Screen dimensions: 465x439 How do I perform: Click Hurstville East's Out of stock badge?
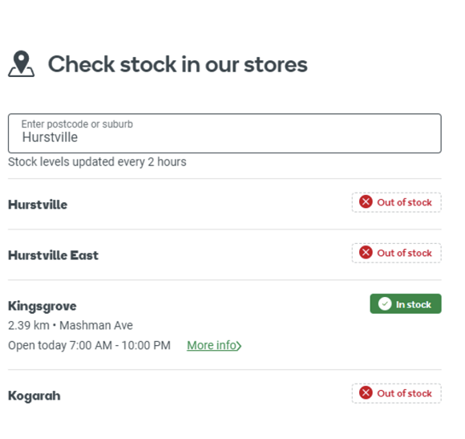(397, 253)
